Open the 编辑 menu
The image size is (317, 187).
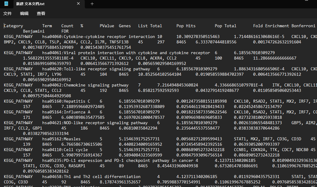point(24,13)
